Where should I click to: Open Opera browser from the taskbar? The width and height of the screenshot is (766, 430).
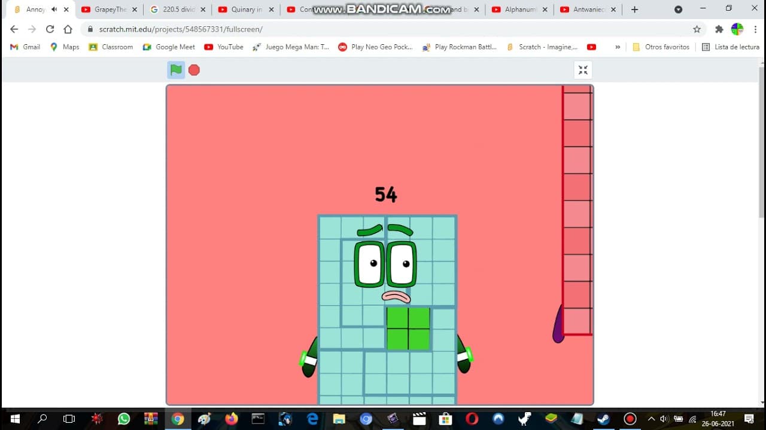tap(472, 419)
